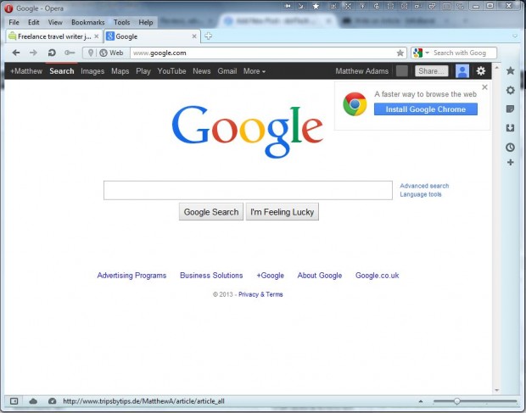Open the +Matthew link
Screen dimensions: 526x413
tap(26, 71)
